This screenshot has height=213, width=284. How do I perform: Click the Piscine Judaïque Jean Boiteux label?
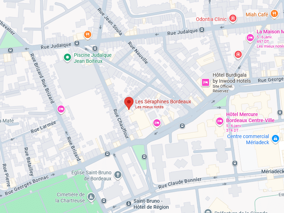93,58
